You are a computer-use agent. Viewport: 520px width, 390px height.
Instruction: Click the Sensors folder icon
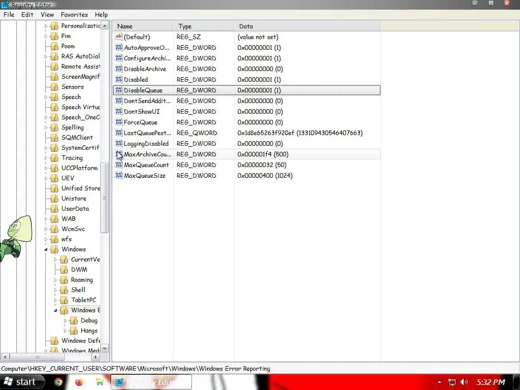click(54, 87)
